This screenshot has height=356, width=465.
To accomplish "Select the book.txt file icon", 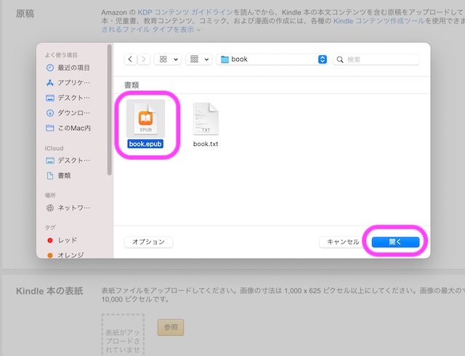I will point(206,119).
